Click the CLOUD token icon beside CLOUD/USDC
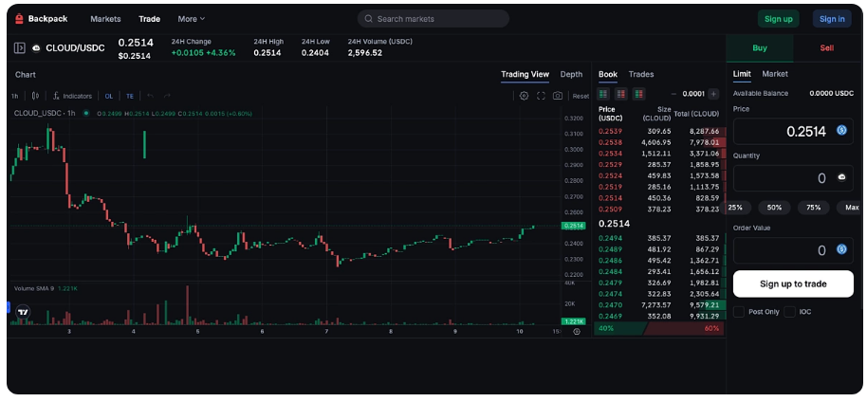Image resolution: width=867 pixels, height=402 pixels. click(x=36, y=48)
